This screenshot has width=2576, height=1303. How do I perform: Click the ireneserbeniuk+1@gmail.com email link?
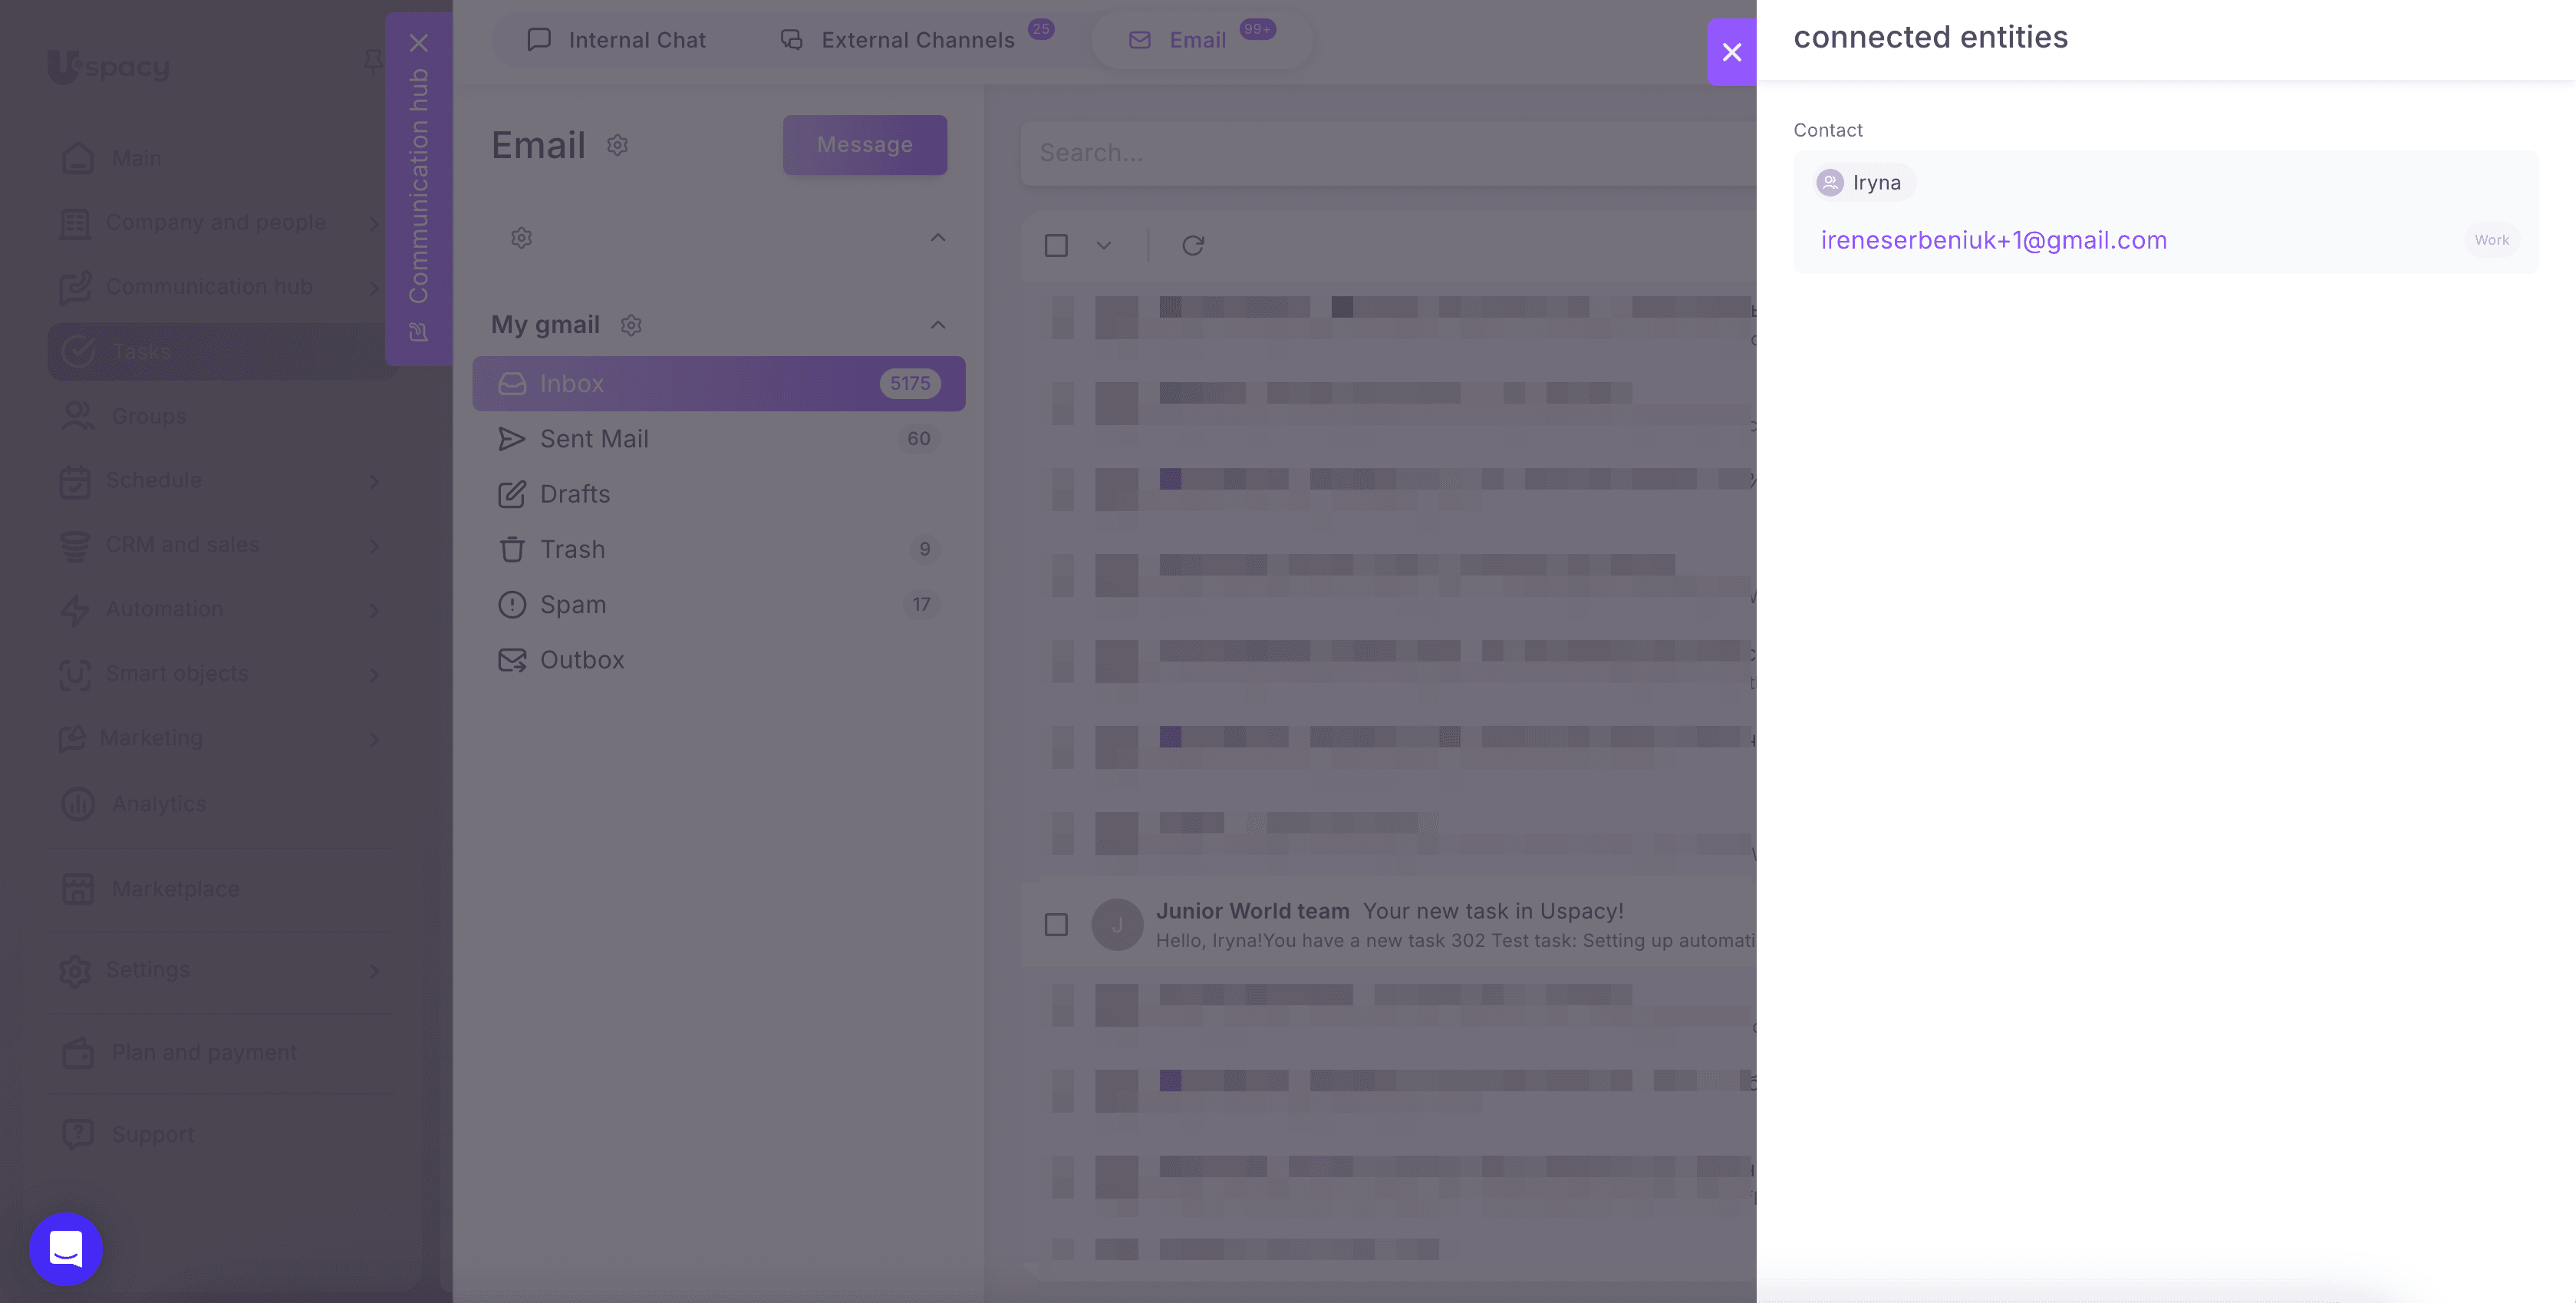click(x=1993, y=240)
